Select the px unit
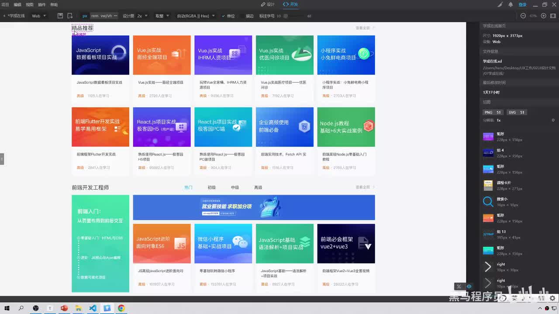This screenshot has width=559, height=314. pos(85,16)
